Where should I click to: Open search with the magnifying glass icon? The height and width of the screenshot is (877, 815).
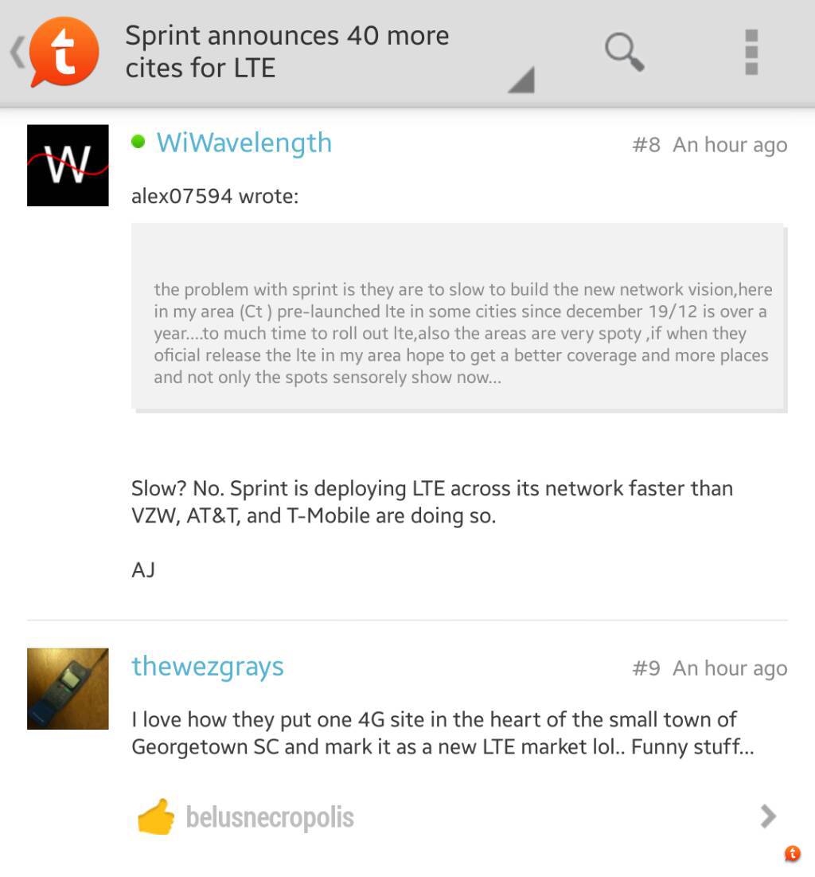(625, 52)
